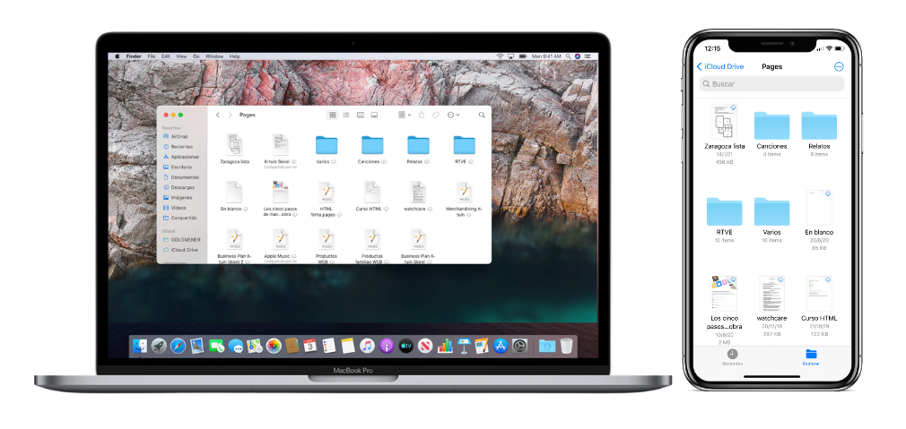Select HTML firma.pages file in Finder
906x429 pixels.
(327, 192)
